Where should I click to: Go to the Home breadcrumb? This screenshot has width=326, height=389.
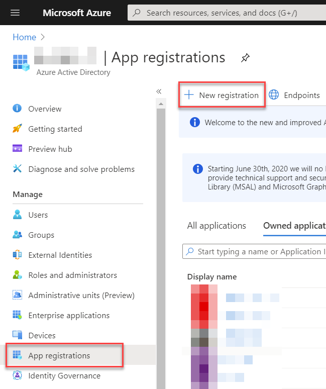click(24, 37)
